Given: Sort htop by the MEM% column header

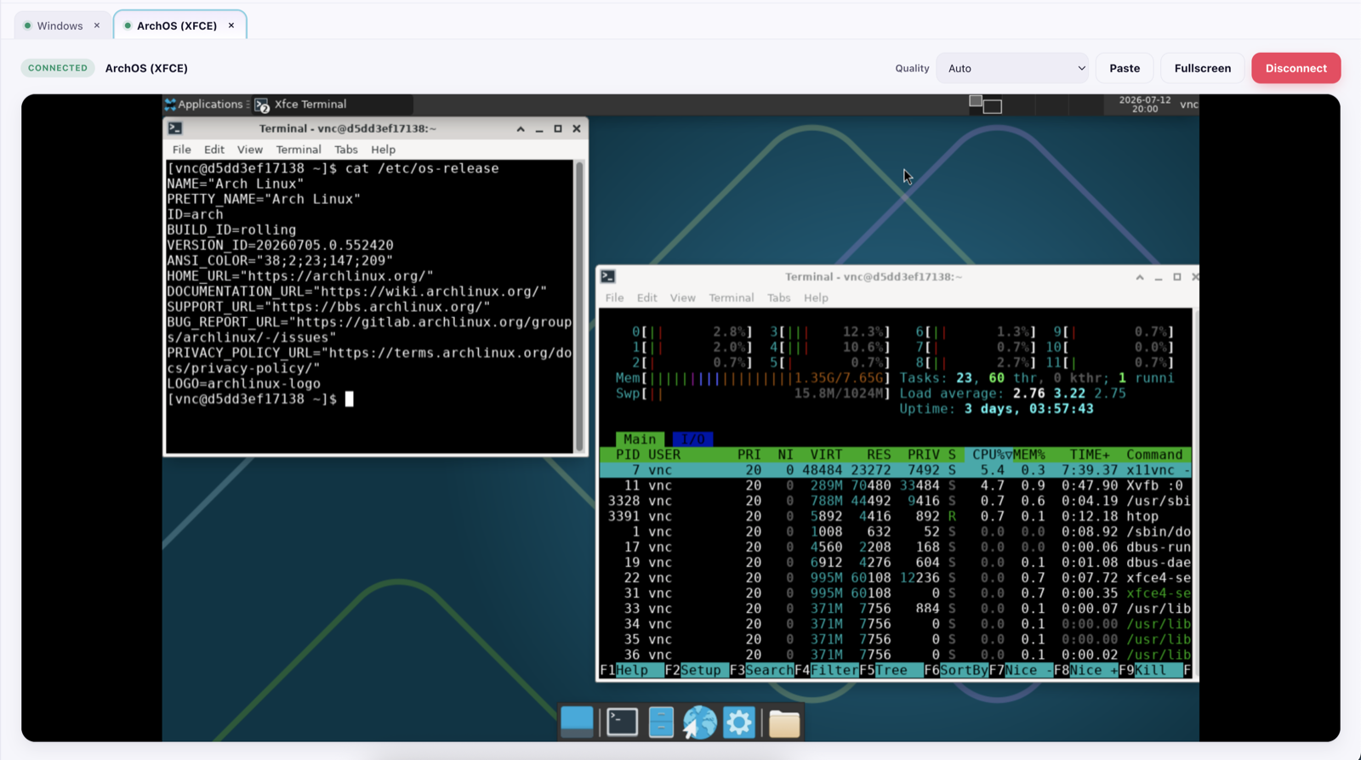Looking at the screenshot, I should click(x=1029, y=455).
